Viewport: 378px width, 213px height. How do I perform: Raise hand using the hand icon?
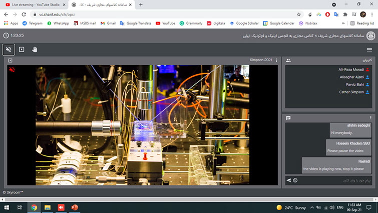click(35, 50)
